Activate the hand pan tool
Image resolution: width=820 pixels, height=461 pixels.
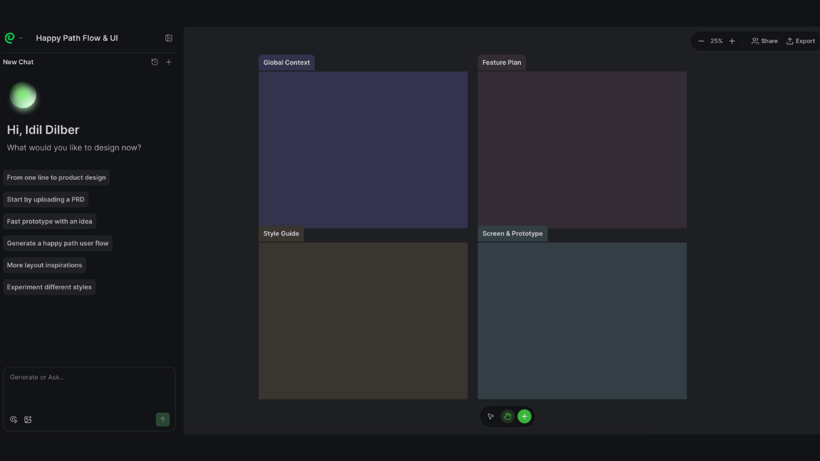point(507,417)
